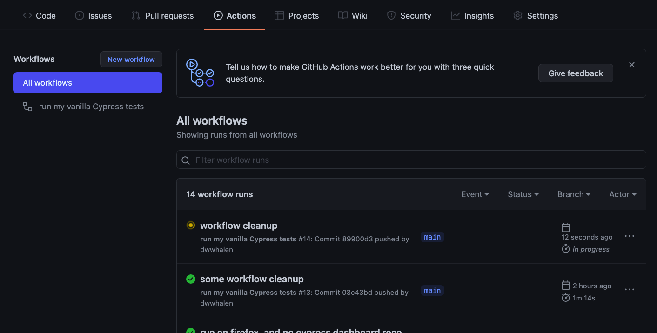Click the Give feedback button
This screenshot has width=657, height=333.
click(576, 73)
